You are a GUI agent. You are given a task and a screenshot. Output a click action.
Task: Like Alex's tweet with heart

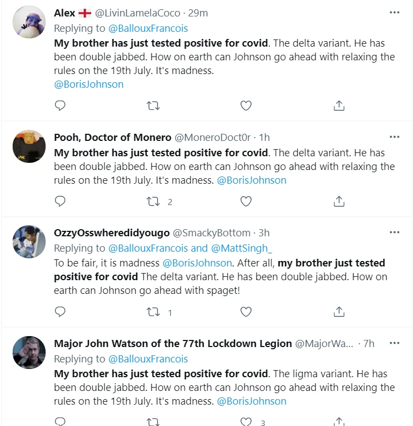pos(246,105)
